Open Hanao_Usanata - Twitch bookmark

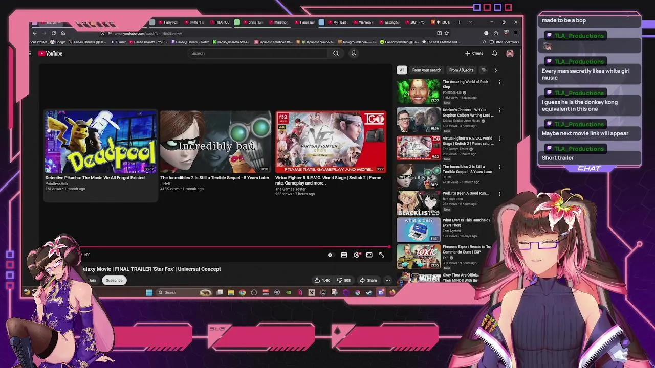click(190, 42)
